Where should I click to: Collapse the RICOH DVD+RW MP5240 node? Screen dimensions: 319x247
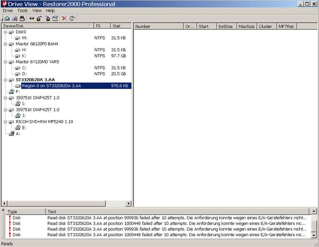pyautogui.click(x=5, y=122)
